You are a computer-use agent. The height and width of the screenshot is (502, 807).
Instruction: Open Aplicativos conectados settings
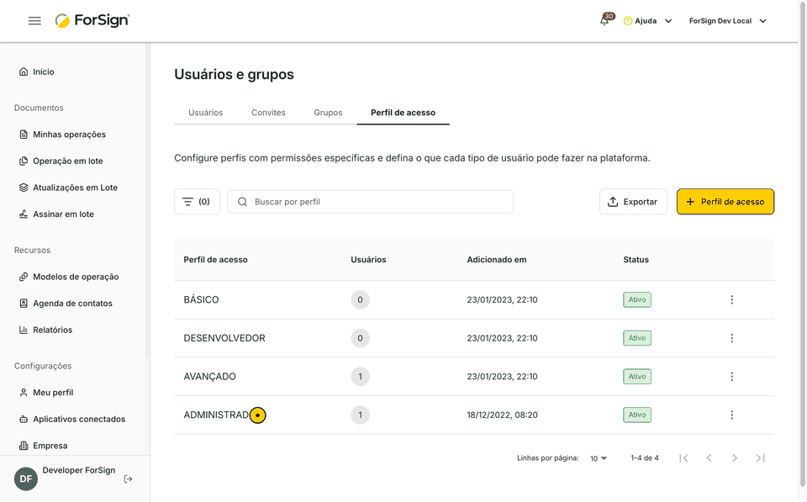[72, 419]
